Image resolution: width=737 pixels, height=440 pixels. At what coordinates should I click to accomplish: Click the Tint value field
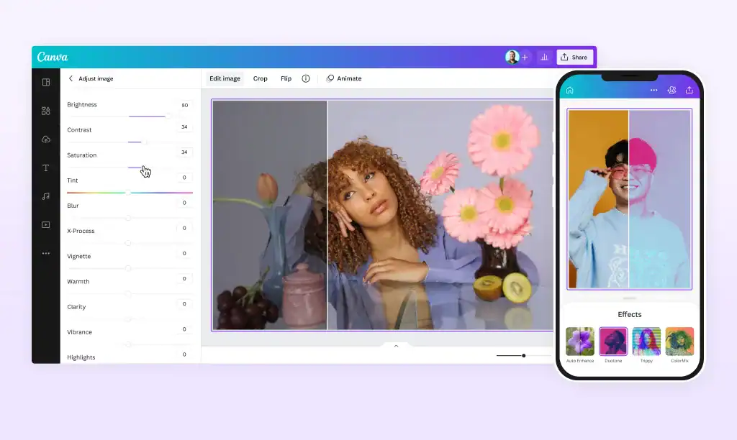pos(184,178)
